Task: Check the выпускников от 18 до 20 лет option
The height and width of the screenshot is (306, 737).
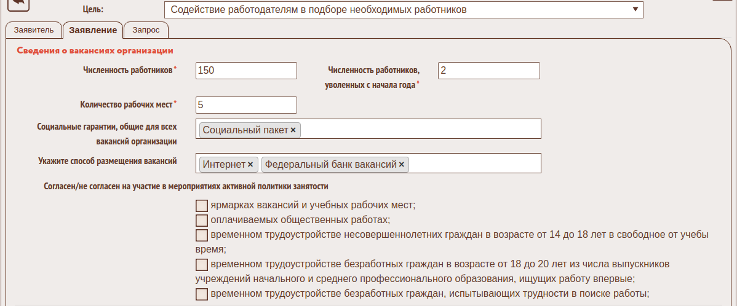Action: click(x=202, y=265)
